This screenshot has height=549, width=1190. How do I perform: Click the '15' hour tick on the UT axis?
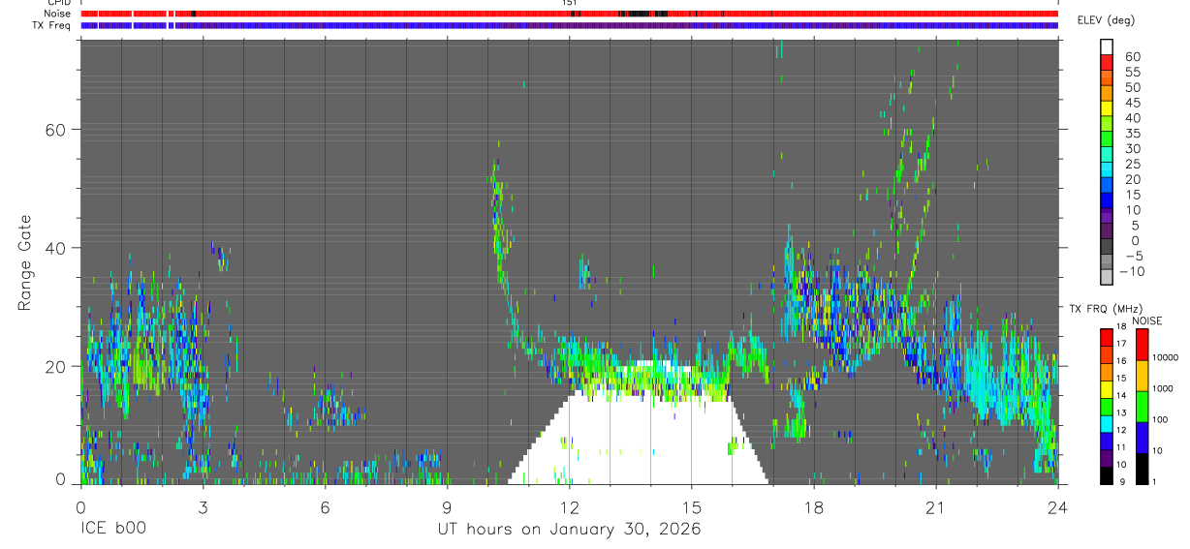point(691,506)
